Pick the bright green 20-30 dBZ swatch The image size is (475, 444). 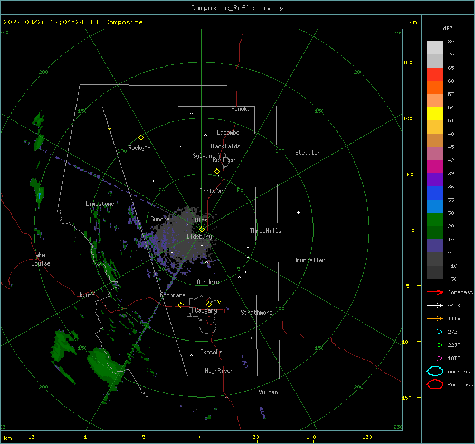click(x=435, y=220)
